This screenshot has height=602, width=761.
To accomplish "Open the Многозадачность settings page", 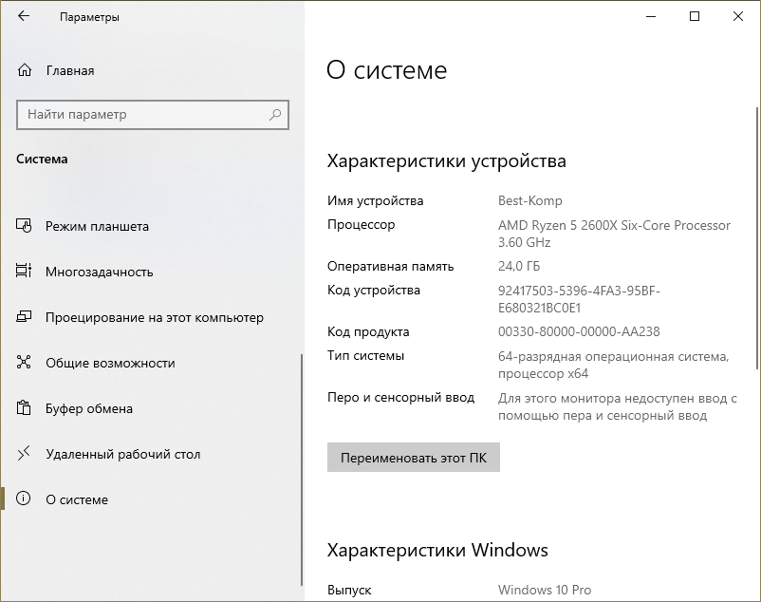I will tap(99, 273).
